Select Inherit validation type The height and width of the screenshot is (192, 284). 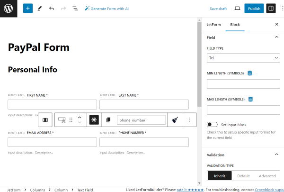point(220,176)
